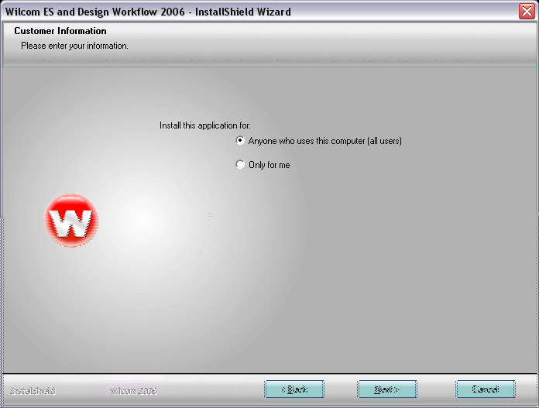This screenshot has height=408, width=539.
Task: Click the "Install this application for:" label
Action: click(x=205, y=125)
